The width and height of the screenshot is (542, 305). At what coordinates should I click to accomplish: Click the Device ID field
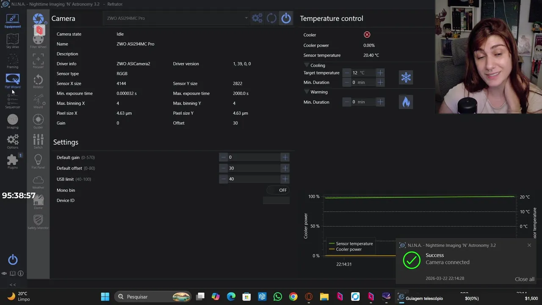276,200
